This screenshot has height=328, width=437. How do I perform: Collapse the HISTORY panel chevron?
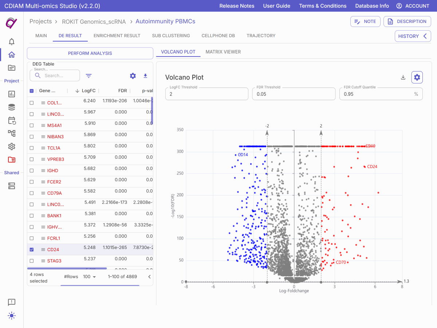(425, 36)
